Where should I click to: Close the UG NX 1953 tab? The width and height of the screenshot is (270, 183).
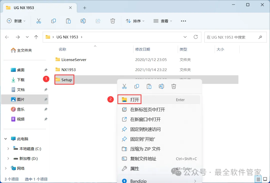[70, 8]
